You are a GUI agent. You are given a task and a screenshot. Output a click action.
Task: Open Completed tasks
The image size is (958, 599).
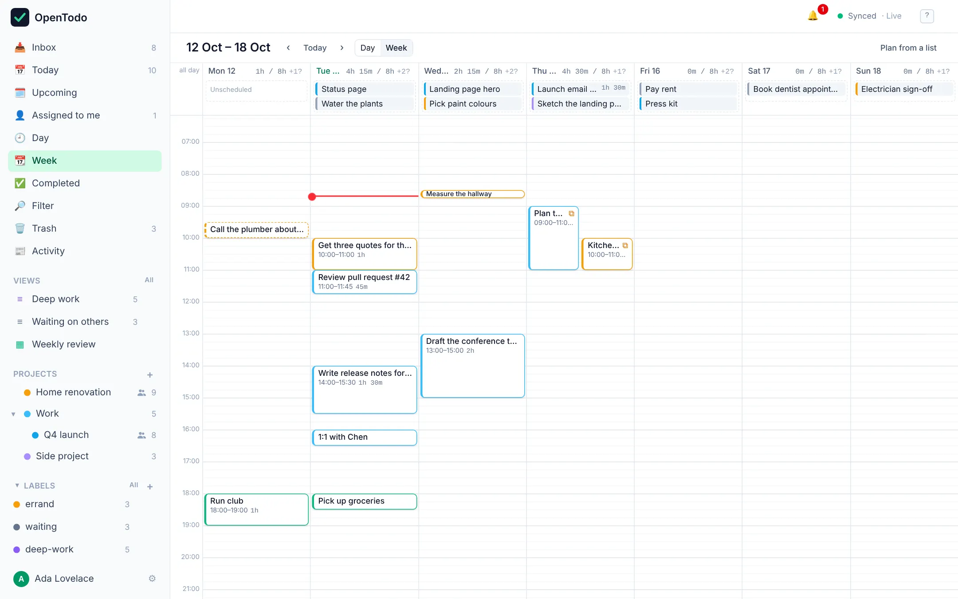click(85, 183)
